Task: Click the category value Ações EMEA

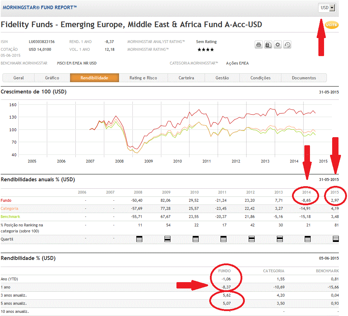Action: (237, 63)
